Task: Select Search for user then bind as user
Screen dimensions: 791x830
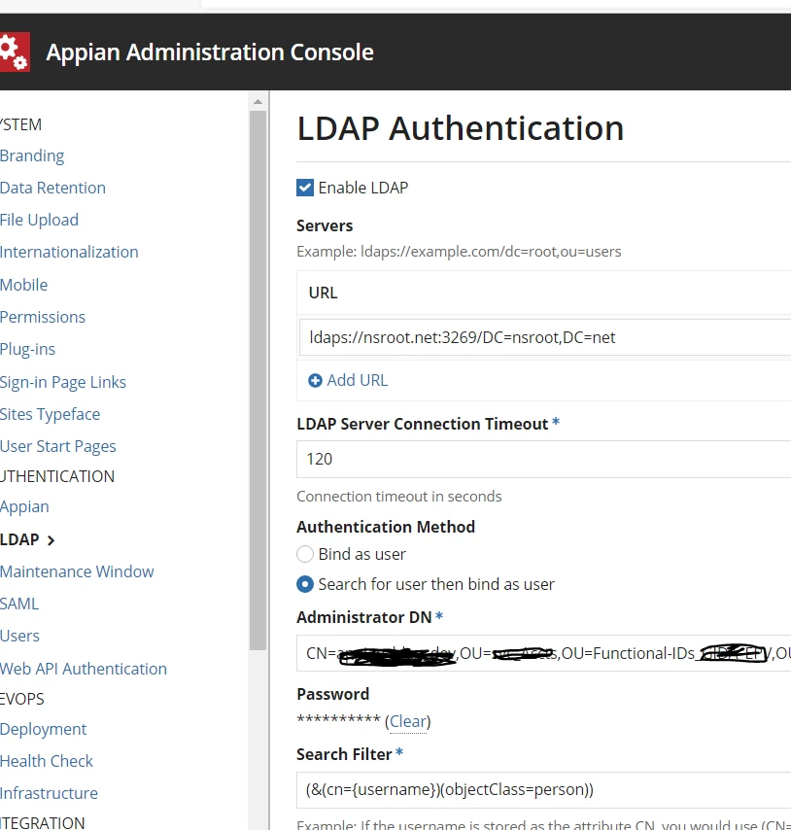Action: 305,584
